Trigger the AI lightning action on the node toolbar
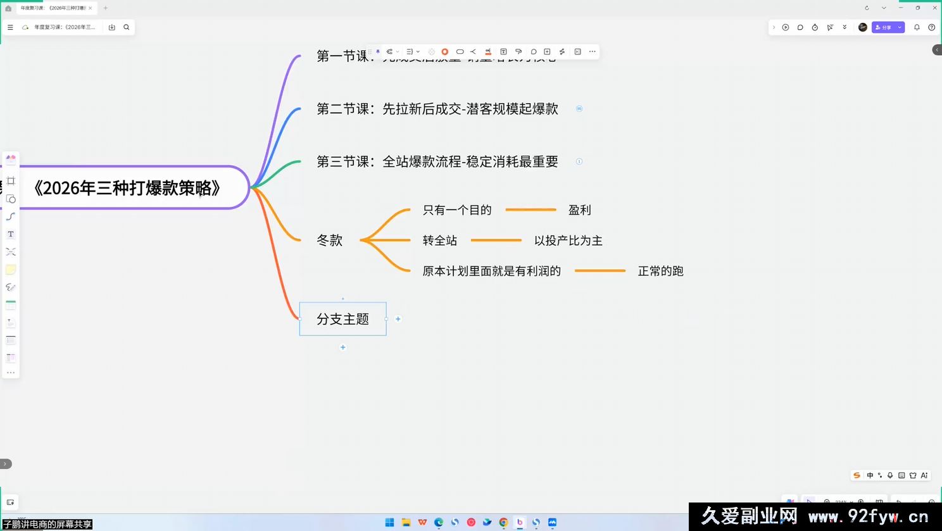Image resolution: width=942 pixels, height=531 pixels. coord(562,51)
